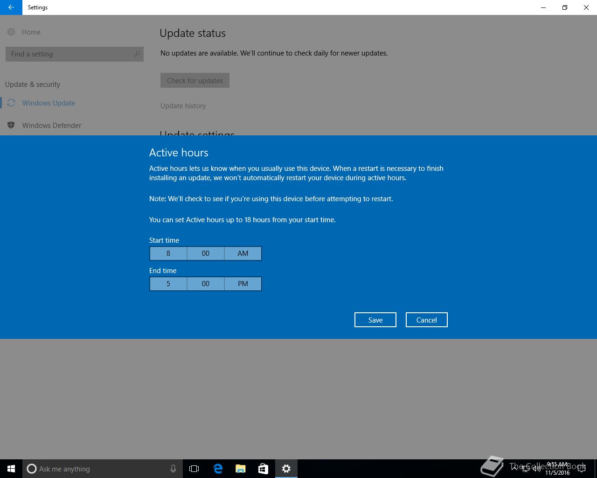
Task: Open the Action Center notifications icon
Action: [582, 469]
